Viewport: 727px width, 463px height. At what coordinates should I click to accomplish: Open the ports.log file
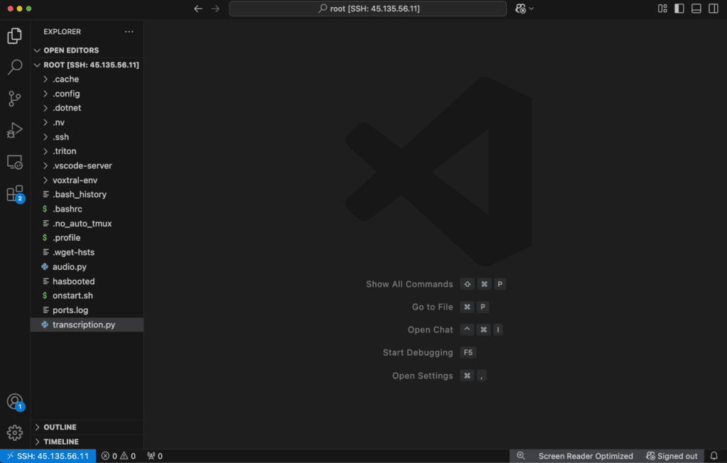[87, 310]
